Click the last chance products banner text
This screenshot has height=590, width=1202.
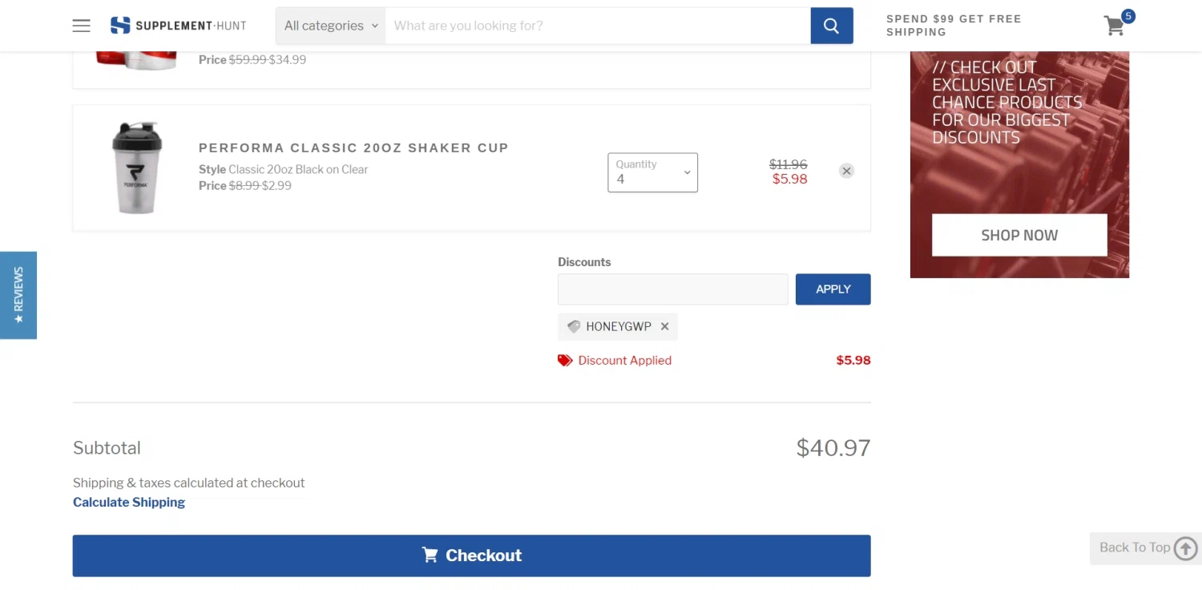click(x=1006, y=103)
